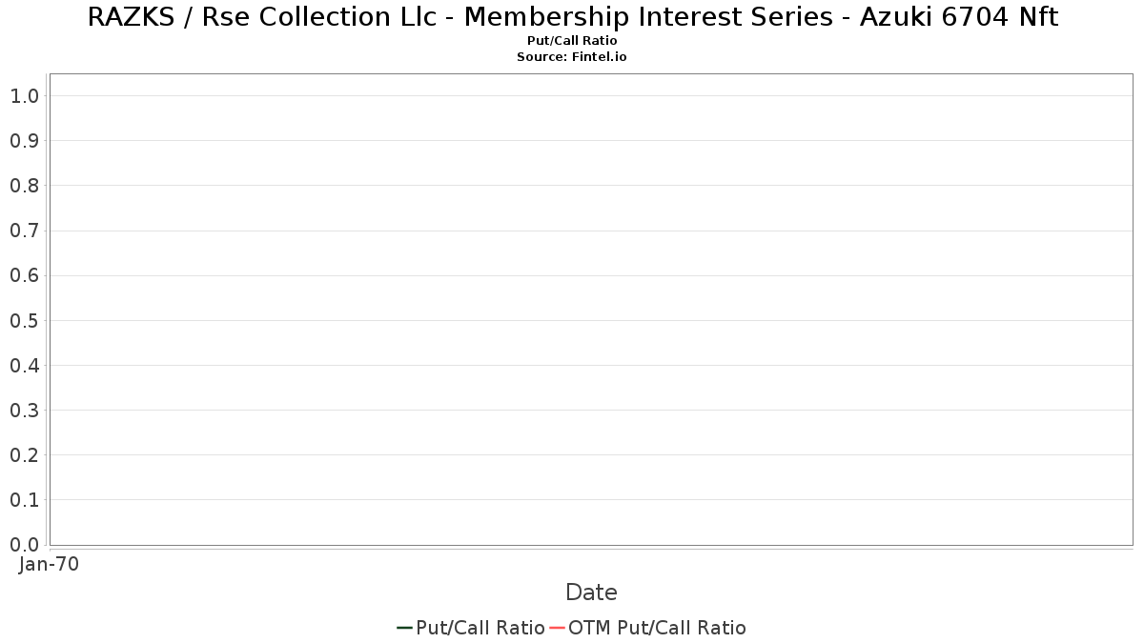This screenshot has width=1144, height=643.
Task: Click the 0.2 y-axis label
Action: click(x=24, y=455)
